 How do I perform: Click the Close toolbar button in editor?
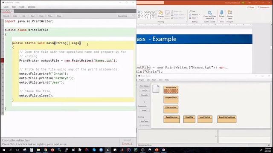pyautogui.click(x=59, y=16)
